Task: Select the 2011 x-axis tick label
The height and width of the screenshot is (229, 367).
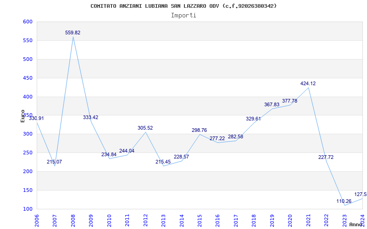Action: [128, 221]
